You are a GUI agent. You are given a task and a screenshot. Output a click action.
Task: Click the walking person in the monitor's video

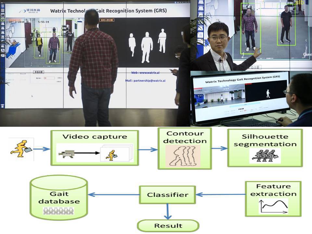click(222, 98)
